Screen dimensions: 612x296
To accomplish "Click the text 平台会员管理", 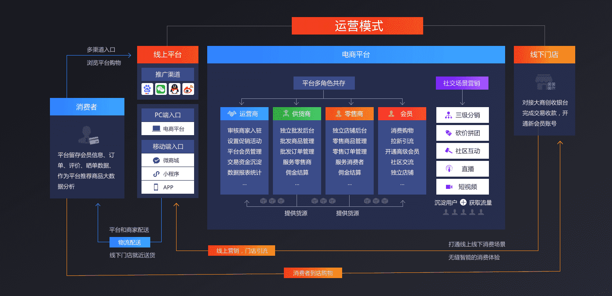I will pyautogui.click(x=244, y=152).
